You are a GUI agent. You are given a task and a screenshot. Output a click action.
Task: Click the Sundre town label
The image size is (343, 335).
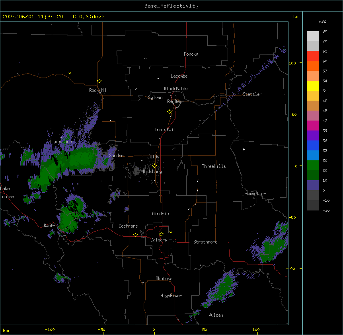click(116, 156)
